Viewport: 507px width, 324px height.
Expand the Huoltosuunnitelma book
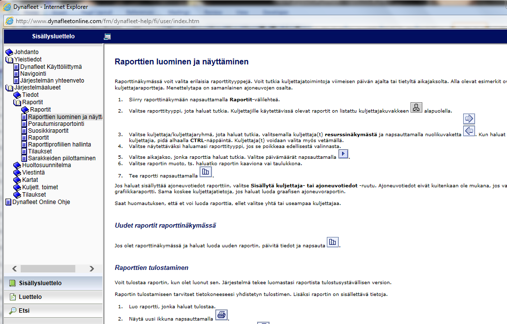click(17, 165)
